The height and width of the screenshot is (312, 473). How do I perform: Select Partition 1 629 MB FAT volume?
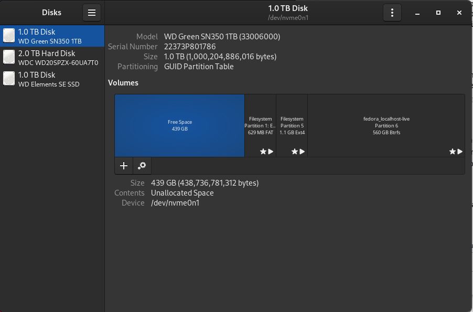click(x=260, y=125)
